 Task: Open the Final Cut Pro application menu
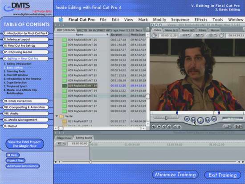[x=82, y=20]
